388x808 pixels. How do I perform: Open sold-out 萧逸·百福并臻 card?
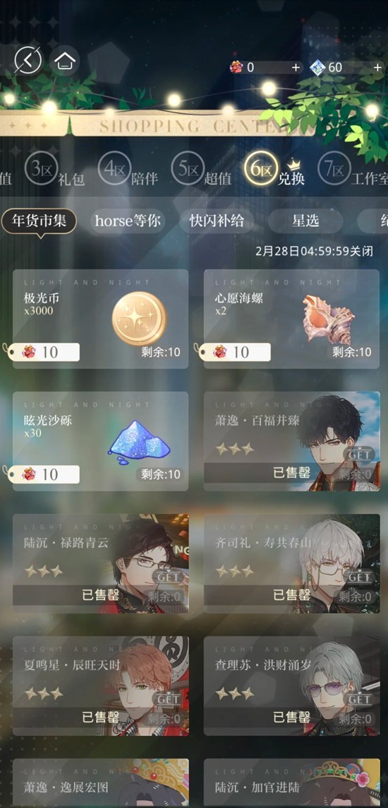coord(292,441)
